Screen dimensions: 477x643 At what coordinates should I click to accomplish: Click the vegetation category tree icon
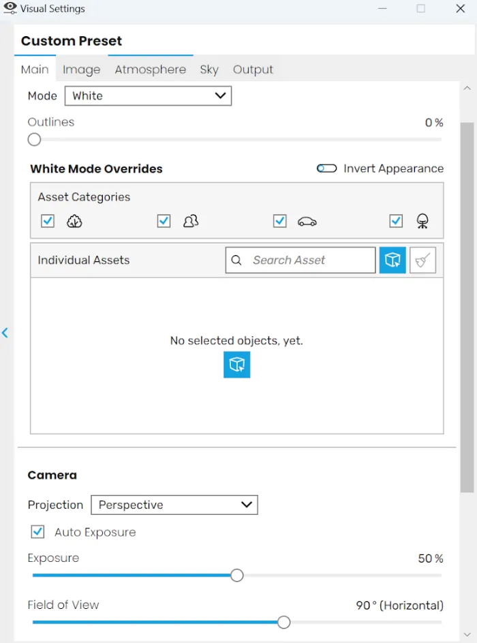click(x=74, y=221)
